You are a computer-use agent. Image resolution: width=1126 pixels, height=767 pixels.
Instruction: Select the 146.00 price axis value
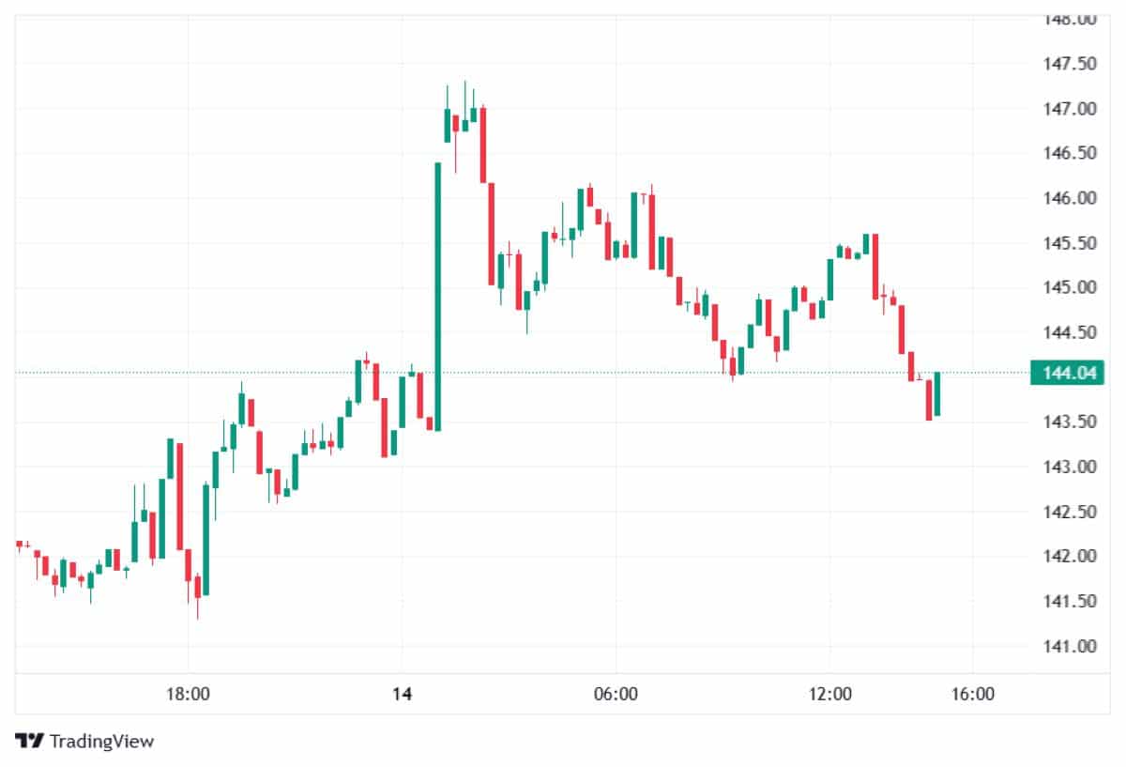coord(1069,198)
